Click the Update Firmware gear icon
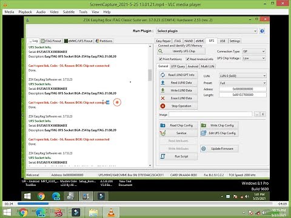 tap(204, 148)
